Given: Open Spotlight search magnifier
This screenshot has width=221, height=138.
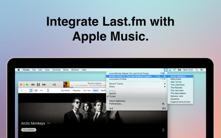Looking at the screenshot, I should coord(197,70).
